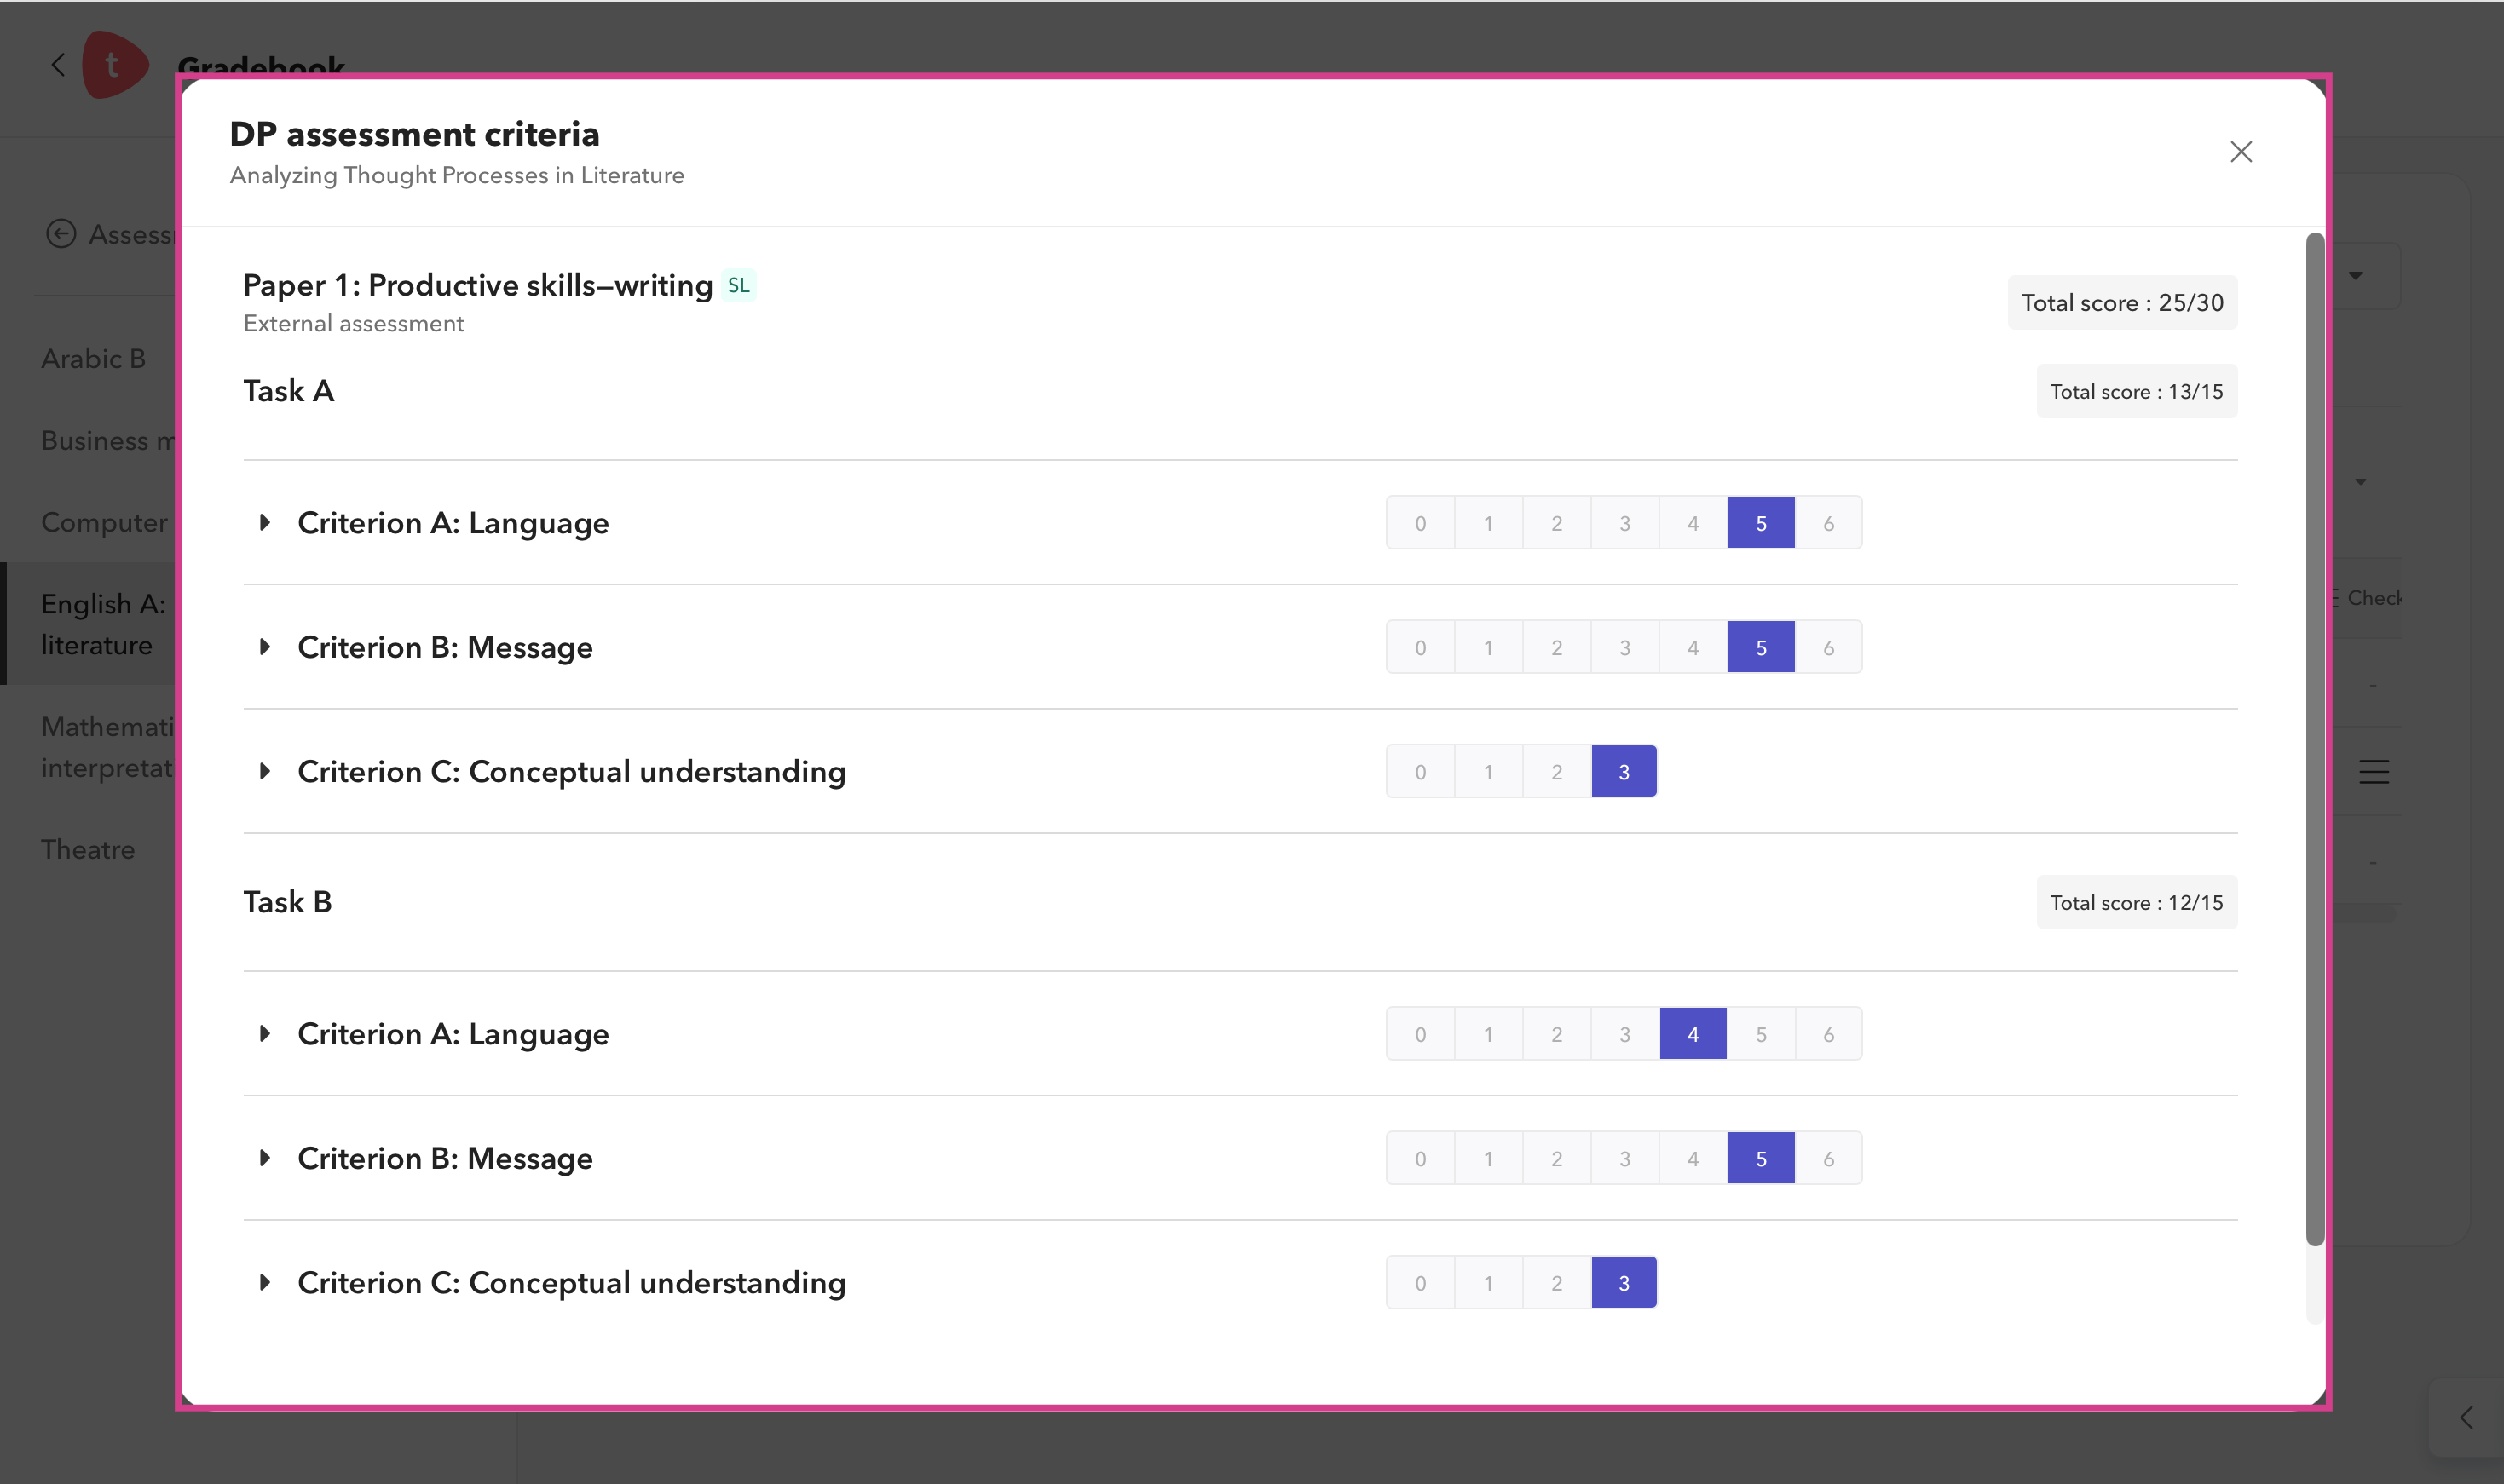Click the 'Task A' section heading
Image resolution: width=2504 pixels, height=1484 pixels.
point(288,391)
